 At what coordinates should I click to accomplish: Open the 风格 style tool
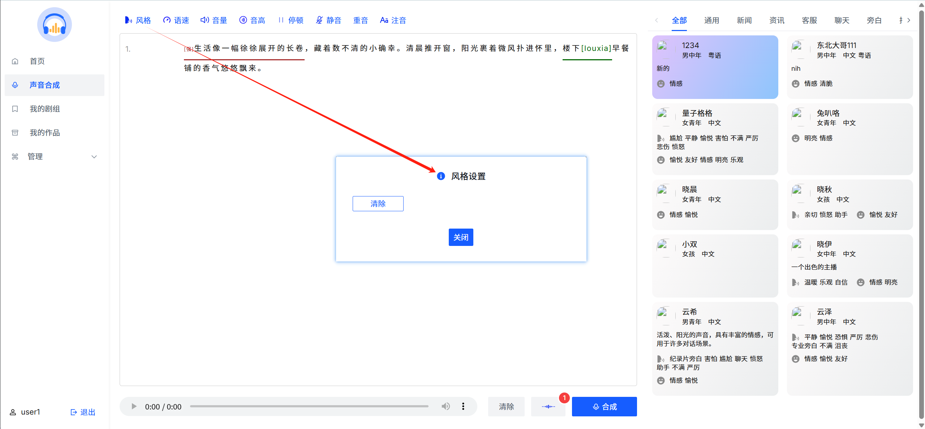[x=138, y=20]
